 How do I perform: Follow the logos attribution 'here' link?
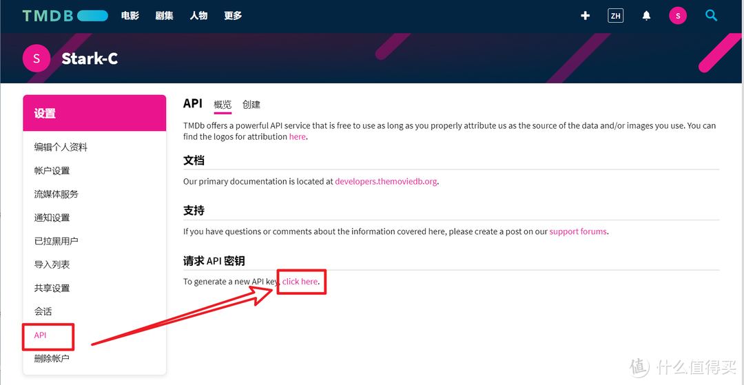pos(298,136)
